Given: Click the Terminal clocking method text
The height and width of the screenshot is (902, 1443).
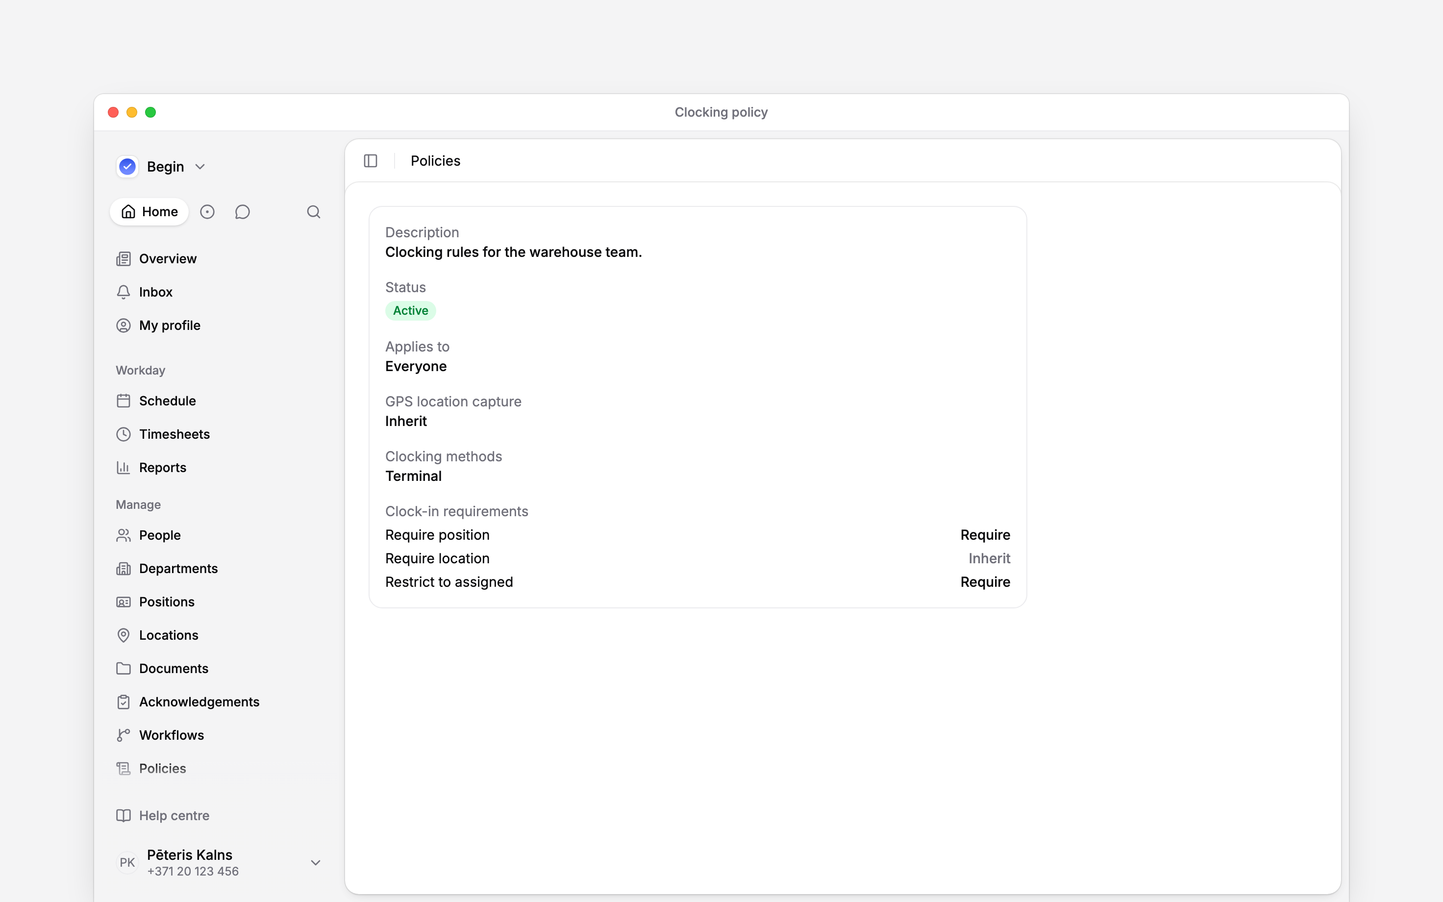Looking at the screenshot, I should click(413, 476).
